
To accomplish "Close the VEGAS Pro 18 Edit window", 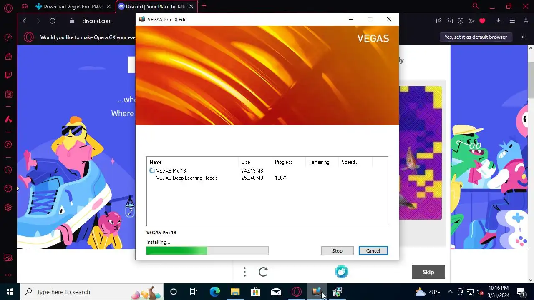I will [389, 20].
